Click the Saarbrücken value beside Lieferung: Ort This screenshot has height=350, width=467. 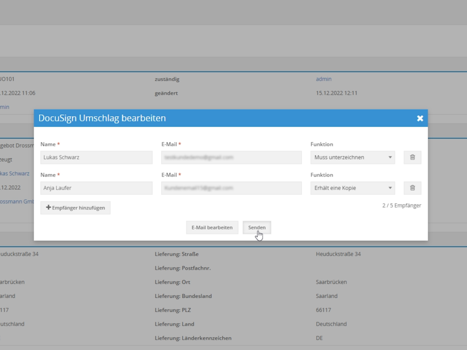pos(331,282)
